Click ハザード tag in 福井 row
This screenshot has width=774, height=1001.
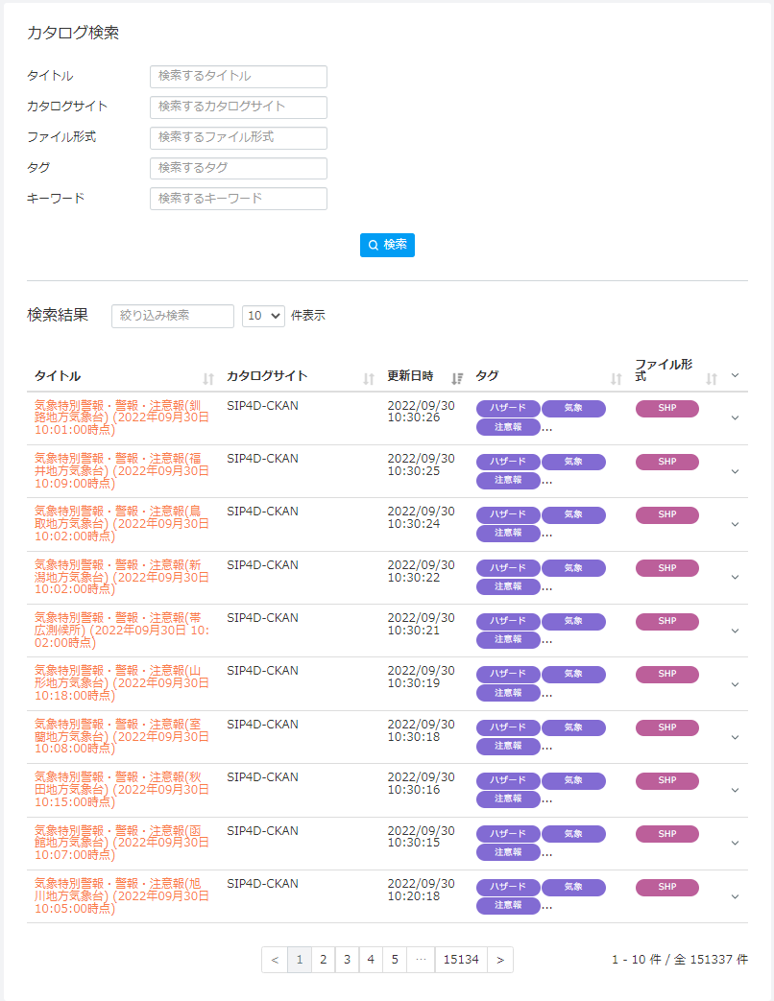click(508, 462)
